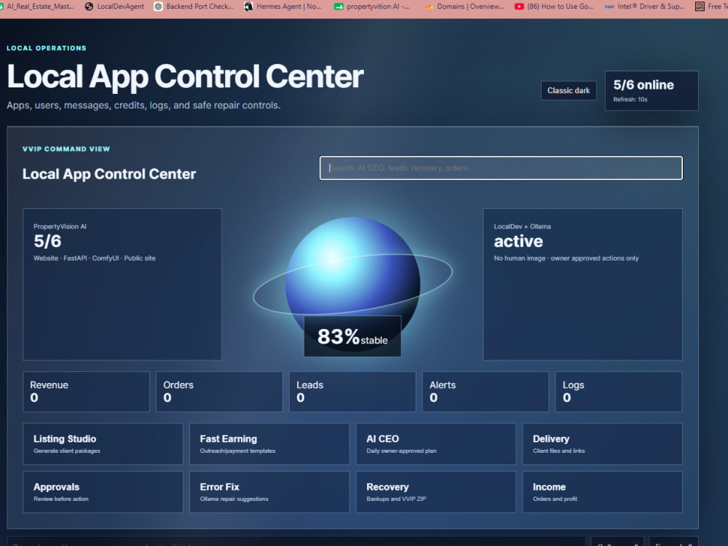728x546 pixels.
Task: Click the No human image approval note
Action: [x=566, y=258]
